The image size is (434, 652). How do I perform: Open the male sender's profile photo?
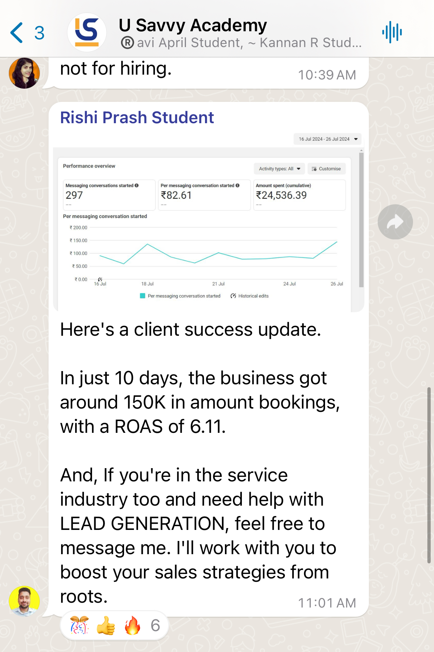24,601
